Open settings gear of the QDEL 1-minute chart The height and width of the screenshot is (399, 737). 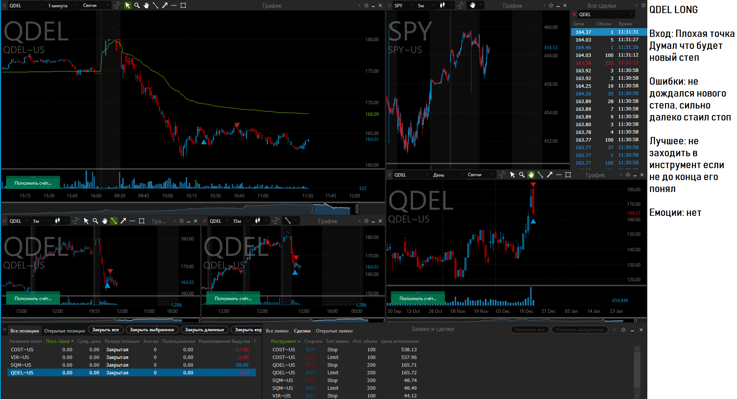(x=366, y=5)
